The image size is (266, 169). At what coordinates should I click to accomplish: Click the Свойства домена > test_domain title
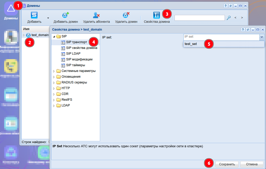[77, 30]
